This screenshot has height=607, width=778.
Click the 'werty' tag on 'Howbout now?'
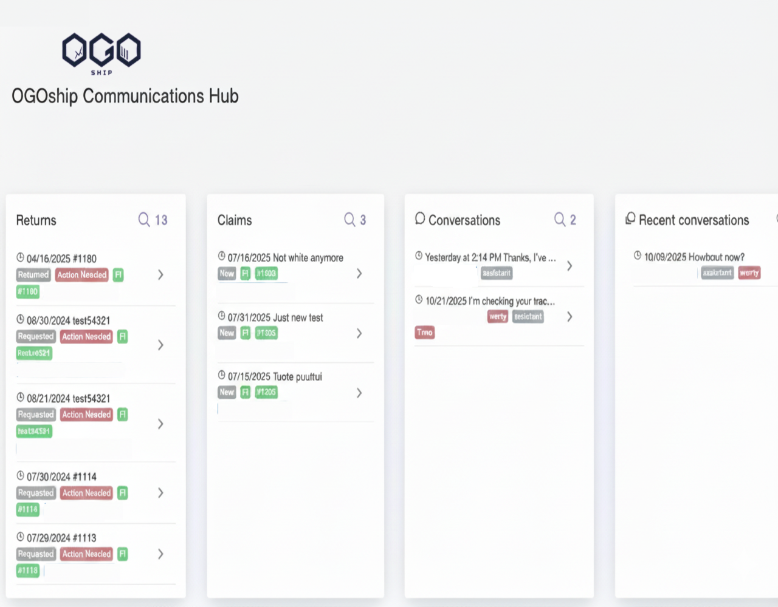[749, 273]
